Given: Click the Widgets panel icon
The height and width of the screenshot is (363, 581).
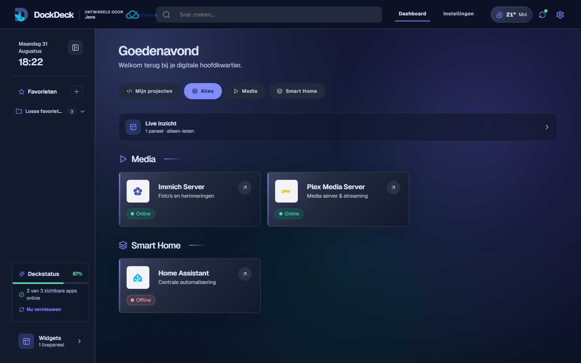Looking at the screenshot, I should [x=26, y=341].
